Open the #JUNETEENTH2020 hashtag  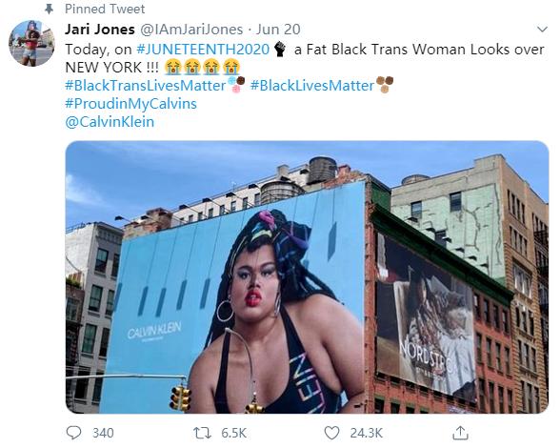(203, 49)
